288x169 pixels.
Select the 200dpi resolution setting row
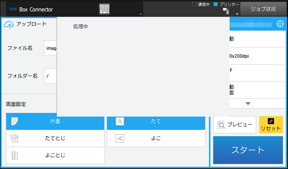[258, 56]
